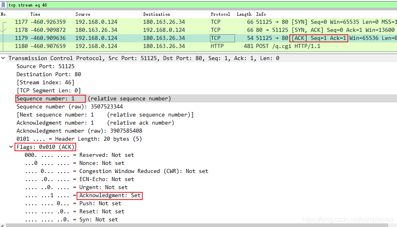Screen dimensions: 397x227
Task: Select Congestion Window Reduced (CWR) flag
Action: tap(116, 171)
